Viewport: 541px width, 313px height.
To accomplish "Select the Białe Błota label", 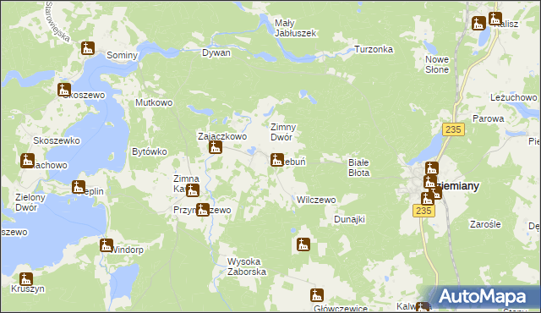I will pos(358,167).
